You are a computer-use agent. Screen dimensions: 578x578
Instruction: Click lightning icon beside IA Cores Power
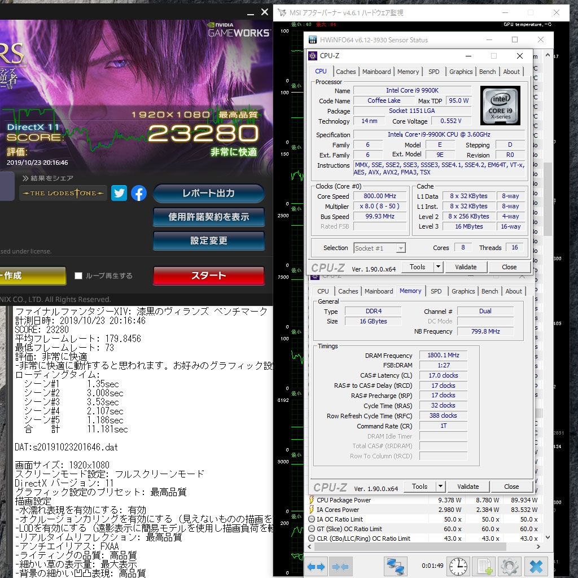pos(312,510)
